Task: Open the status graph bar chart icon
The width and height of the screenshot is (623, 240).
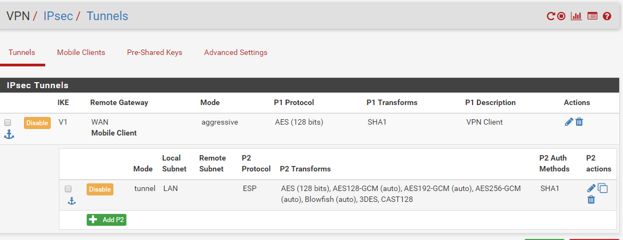Action: [x=576, y=16]
